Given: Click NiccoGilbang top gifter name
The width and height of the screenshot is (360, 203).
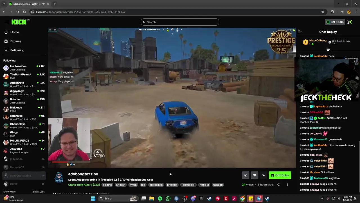Looking at the screenshot, I should tap(318, 41).
